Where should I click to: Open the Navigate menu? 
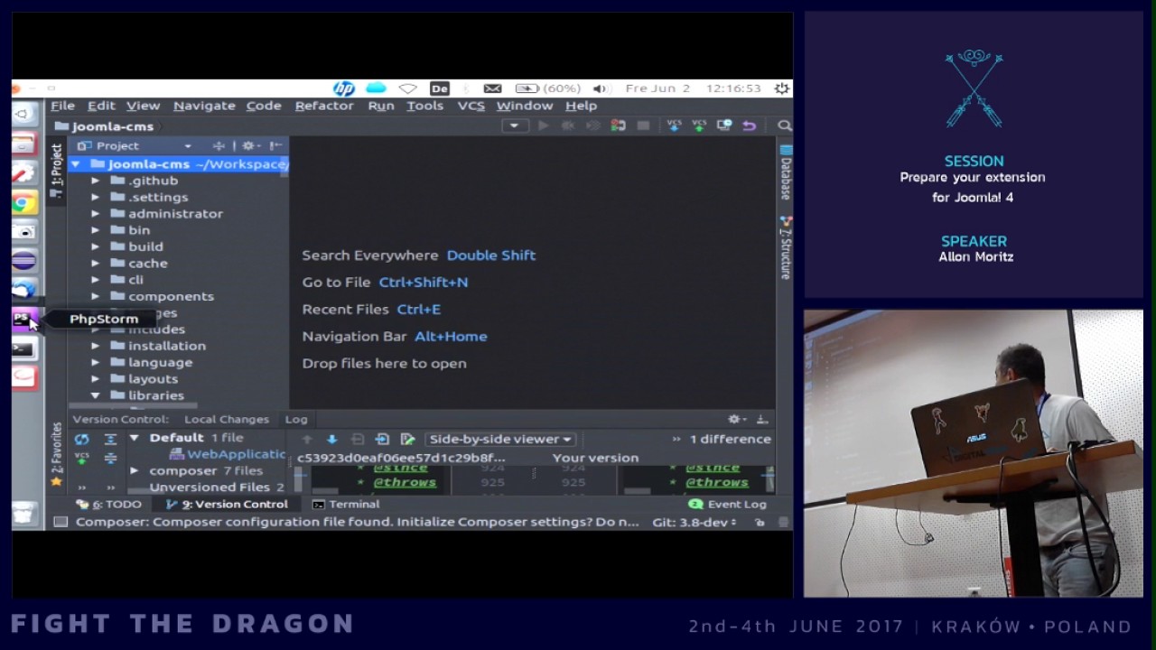[x=204, y=106]
